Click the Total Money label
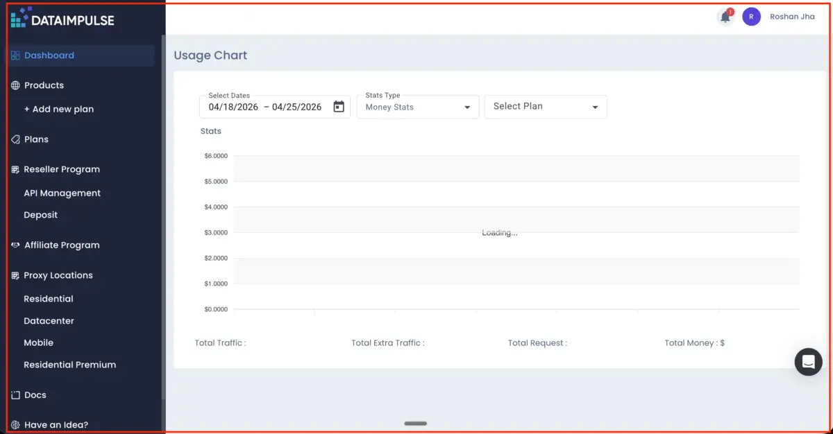Screen dimensions: 833x434 pos(695,343)
